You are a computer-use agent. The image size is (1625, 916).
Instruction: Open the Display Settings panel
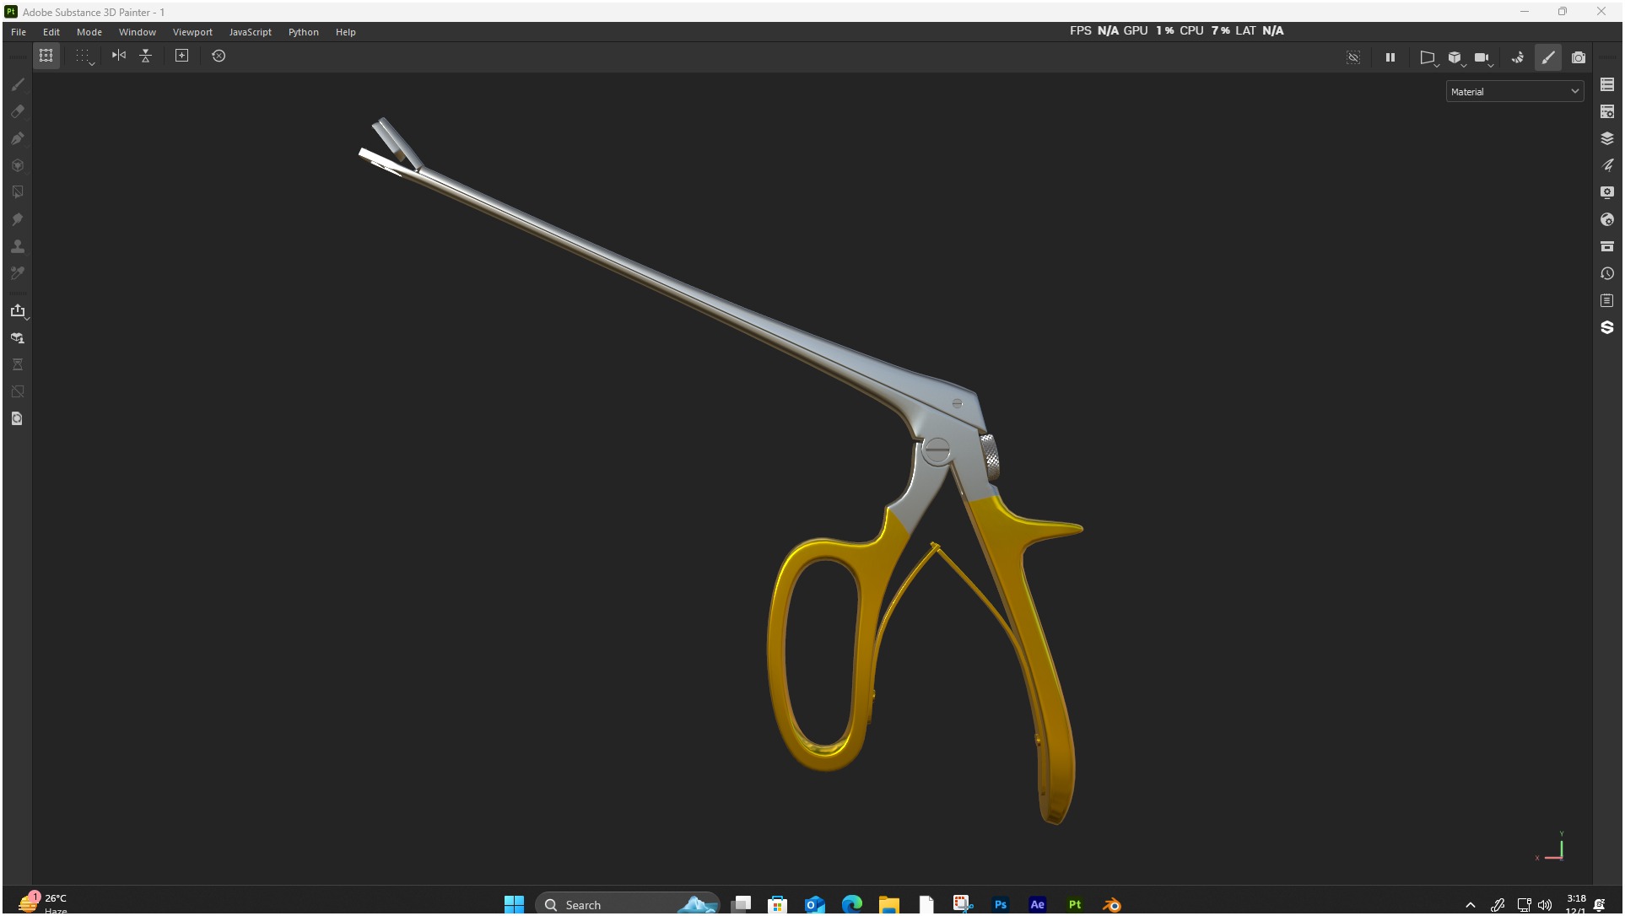pos(1607,192)
